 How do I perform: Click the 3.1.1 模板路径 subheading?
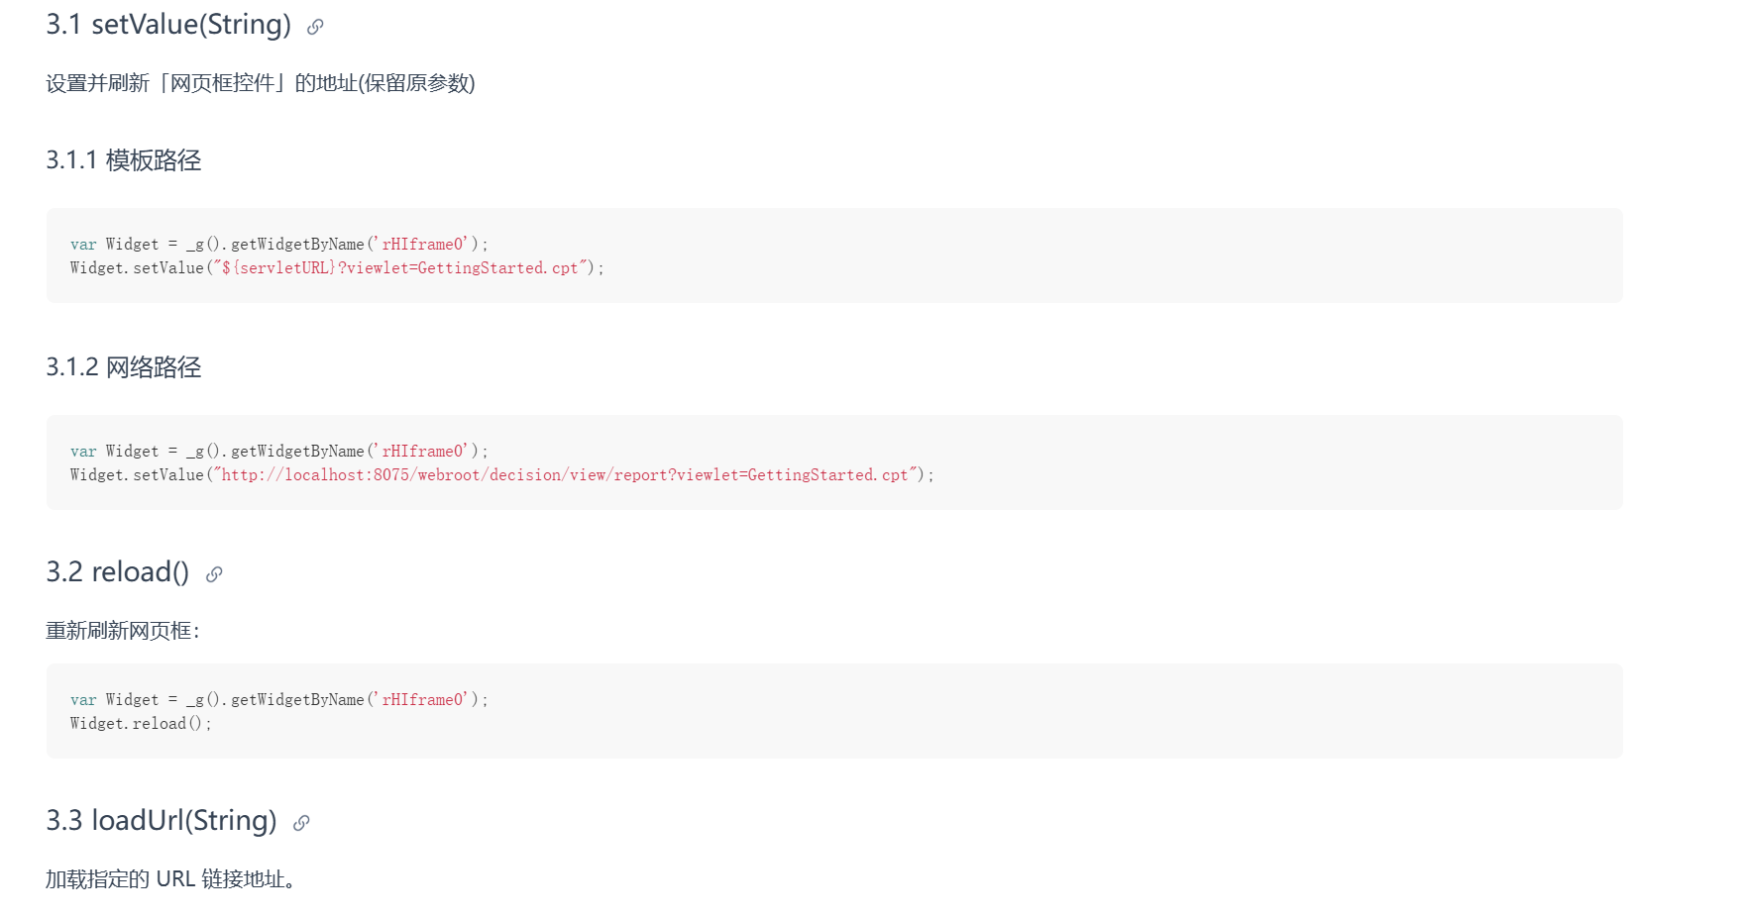pos(124,160)
